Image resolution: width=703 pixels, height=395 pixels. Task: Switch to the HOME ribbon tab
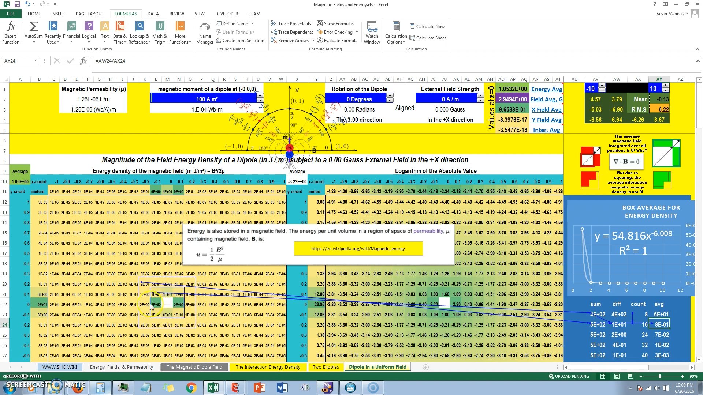(x=34, y=14)
